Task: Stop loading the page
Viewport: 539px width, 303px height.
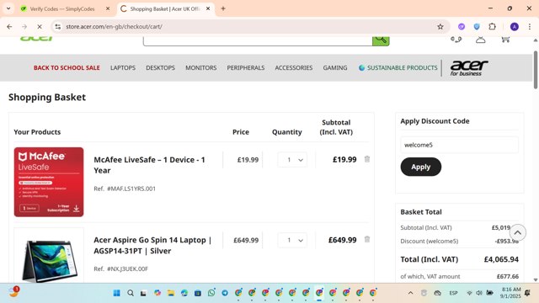Action: (x=40, y=26)
